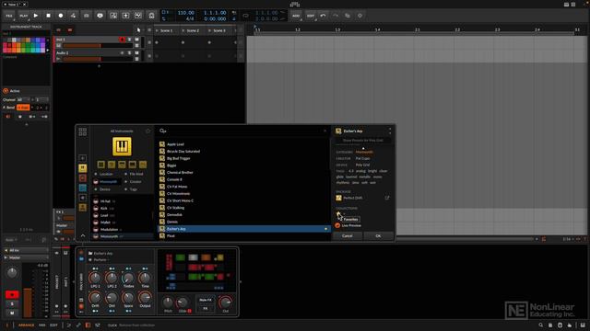
Task: Expand the File Kind filter in browser
Action: (x=135, y=174)
